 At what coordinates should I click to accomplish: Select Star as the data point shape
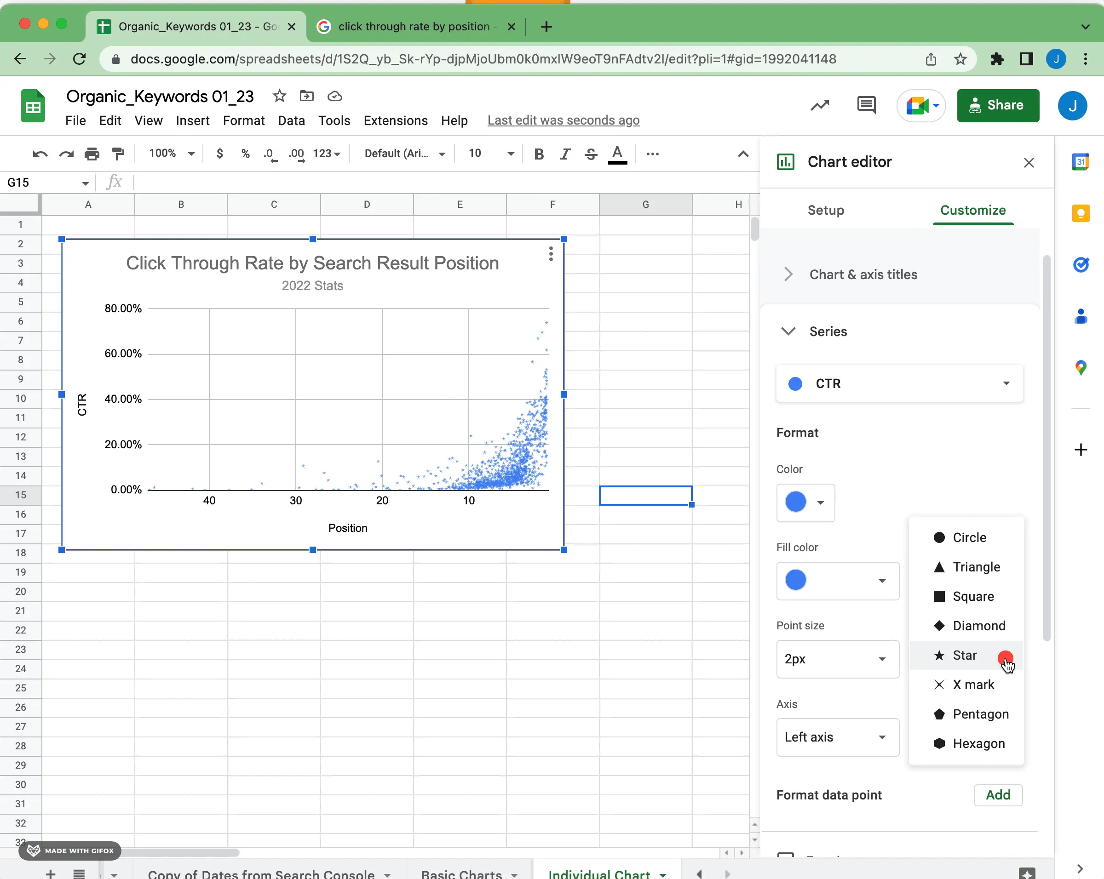(964, 655)
